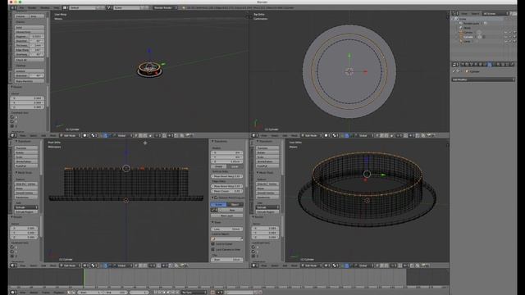Collapse the View panel in the bottom-left properties sidebar

[212, 222]
